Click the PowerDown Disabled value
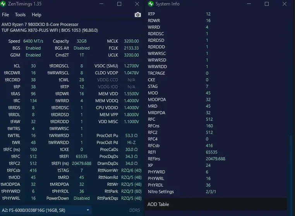 click(81, 198)
